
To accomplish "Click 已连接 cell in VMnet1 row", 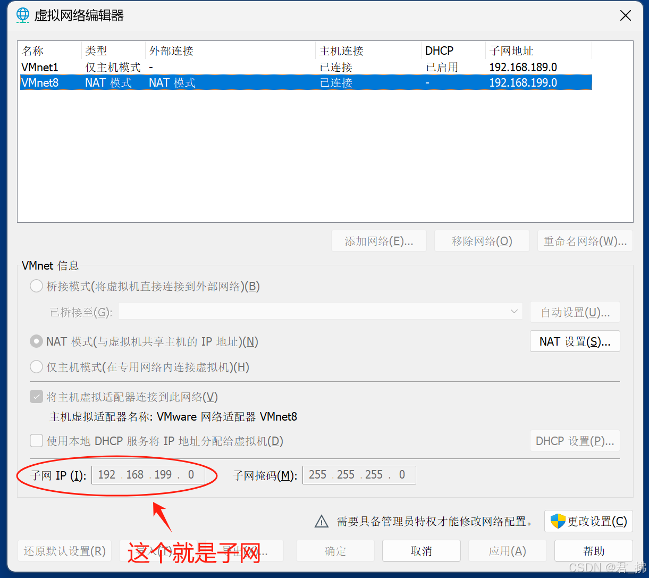I will 336,68.
